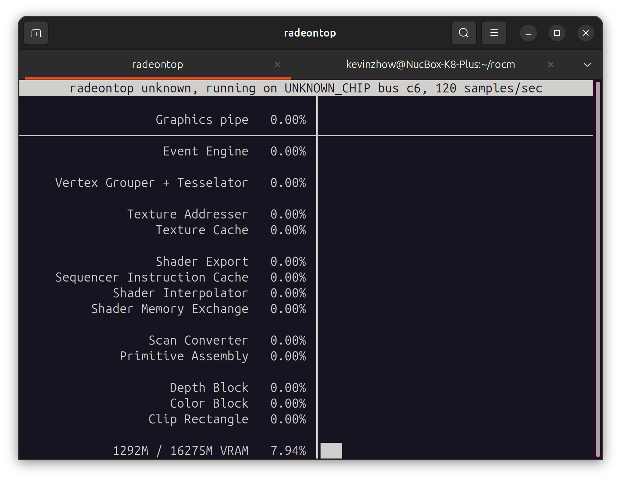621x480 pixels.
Task: Click the Event Engine percentage value
Action: 288,151
